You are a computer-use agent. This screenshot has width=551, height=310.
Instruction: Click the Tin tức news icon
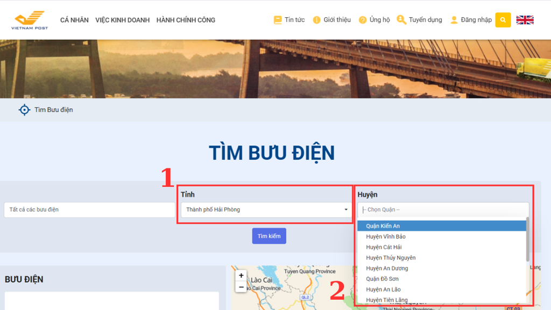point(278,20)
